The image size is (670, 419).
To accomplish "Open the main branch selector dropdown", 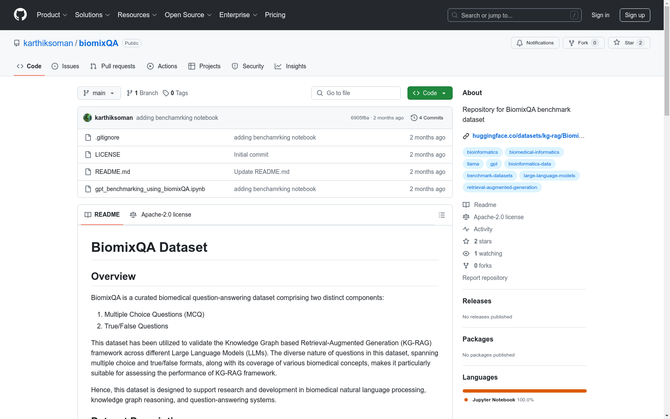I will pos(99,93).
